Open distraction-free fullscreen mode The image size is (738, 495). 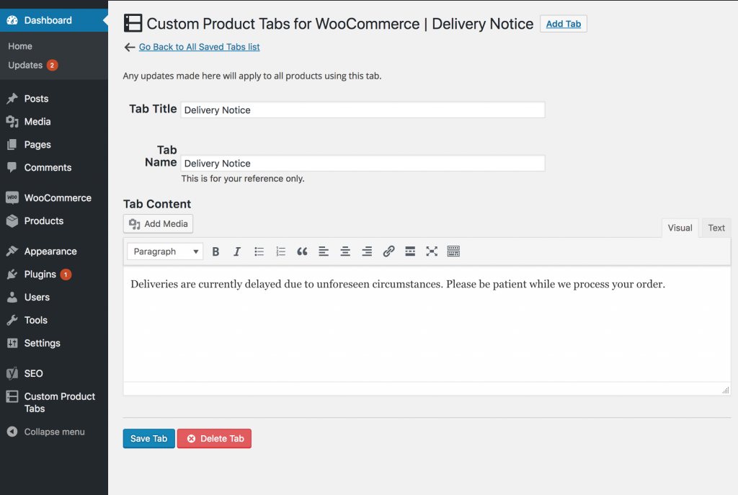point(432,251)
